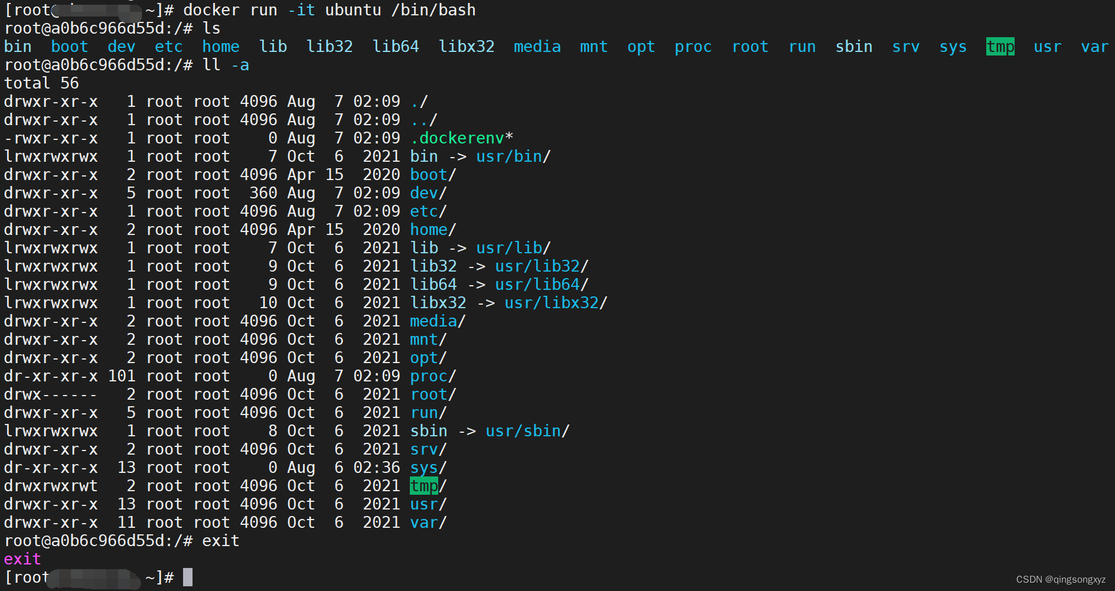Click 'exit' command typed at container prompt
1115x591 pixels.
click(221, 541)
